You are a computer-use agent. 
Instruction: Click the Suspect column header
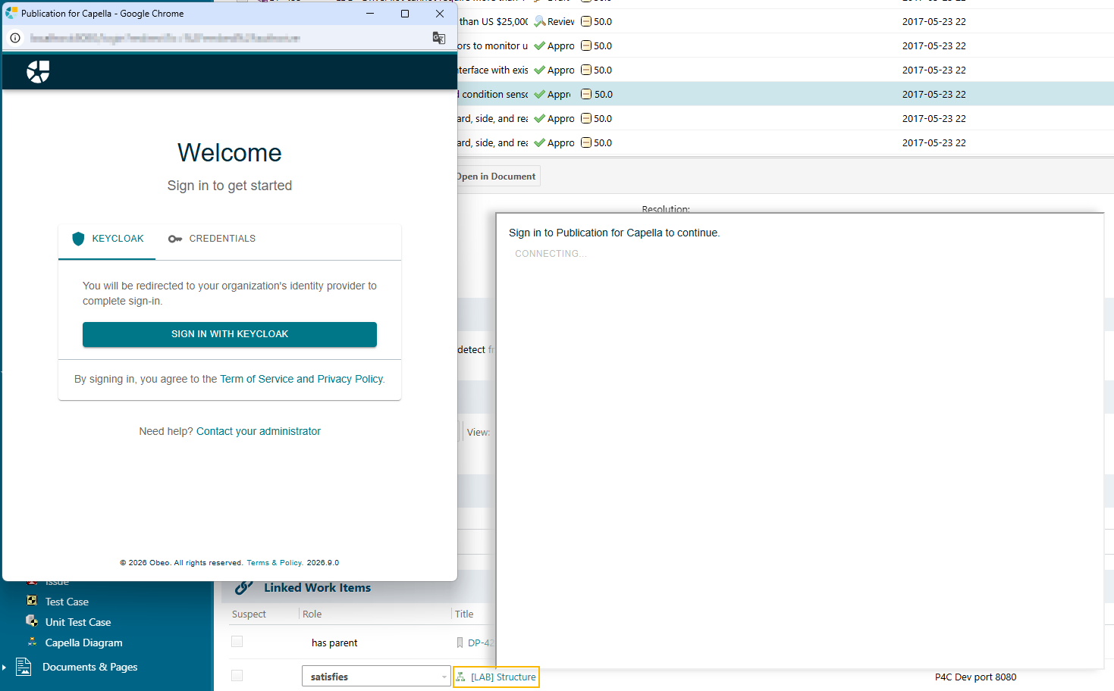point(249,614)
